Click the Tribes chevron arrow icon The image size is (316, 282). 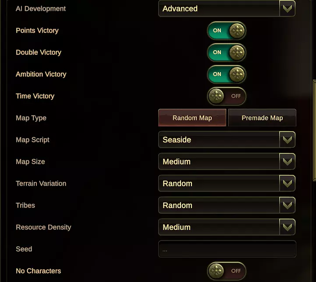tap(288, 205)
